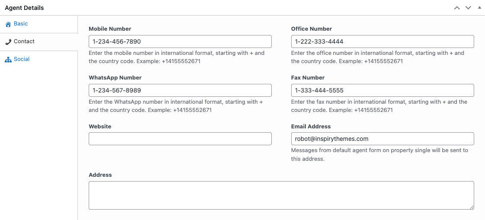The width and height of the screenshot is (485, 220).
Task: Click the Agent Details panel title
Action: click(x=24, y=8)
